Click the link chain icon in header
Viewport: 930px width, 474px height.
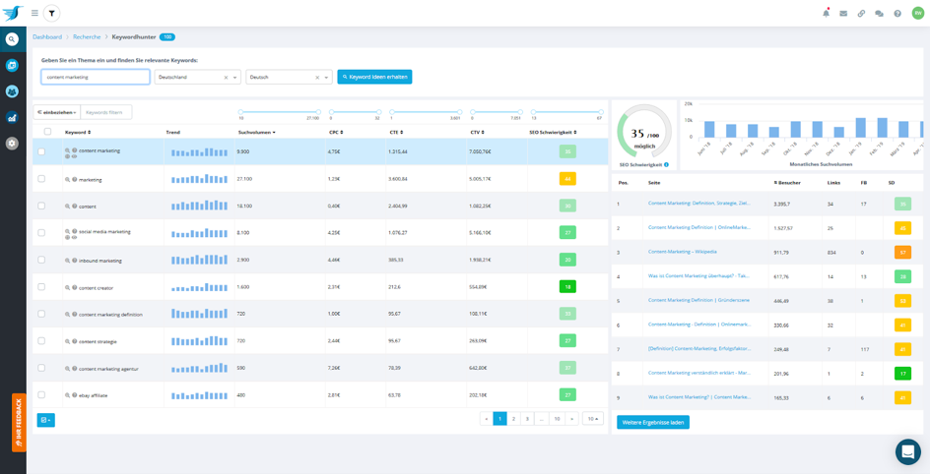(861, 14)
